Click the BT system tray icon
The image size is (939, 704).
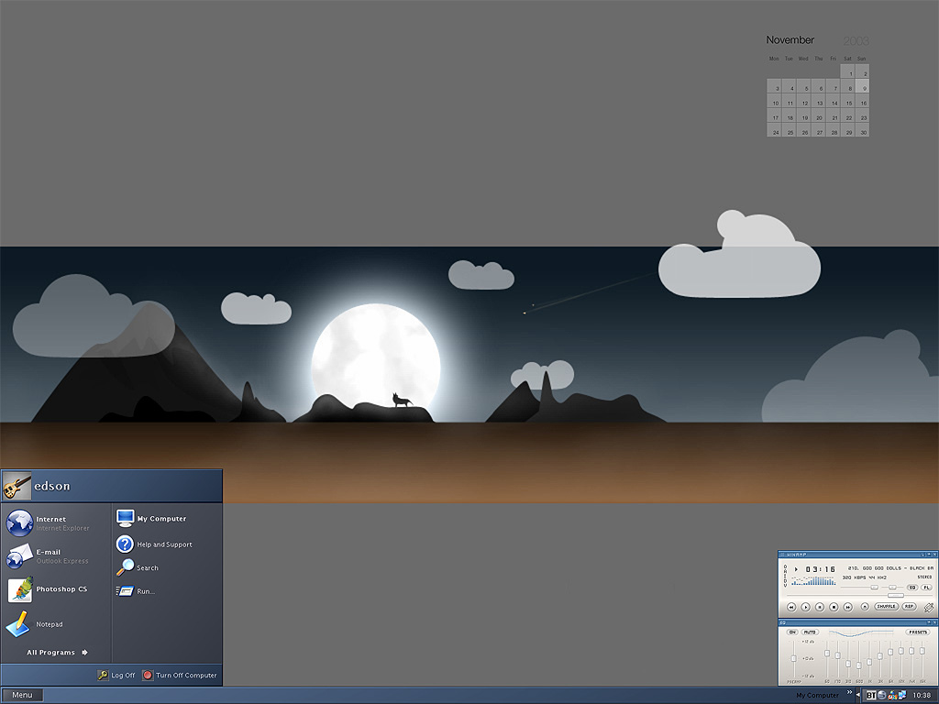(x=871, y=695)
